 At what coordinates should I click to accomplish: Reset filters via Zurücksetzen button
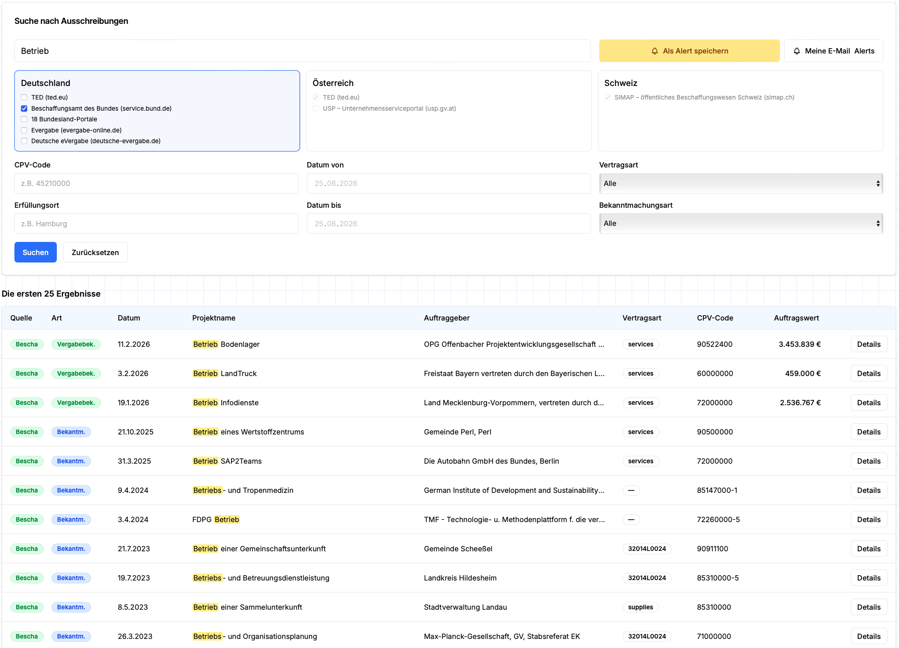[x=95, y=252]
